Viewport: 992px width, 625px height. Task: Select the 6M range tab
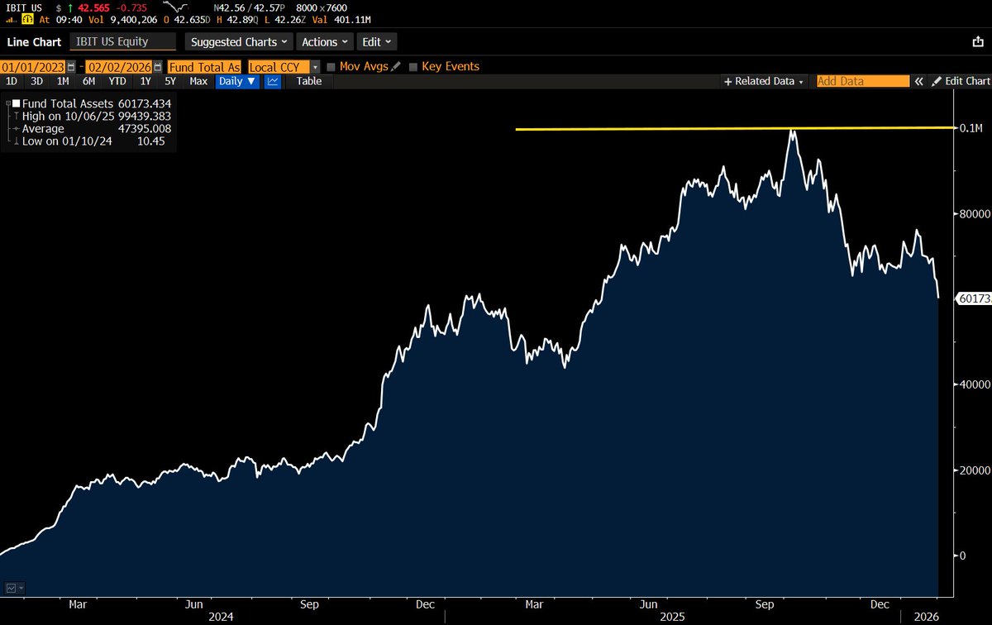pyautogui.click(x=88, y=81)
